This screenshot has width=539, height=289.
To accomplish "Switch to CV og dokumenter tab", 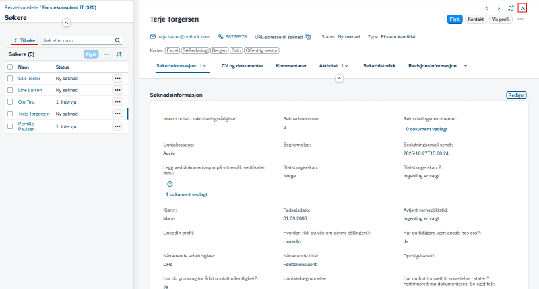I will coord(243,65).
